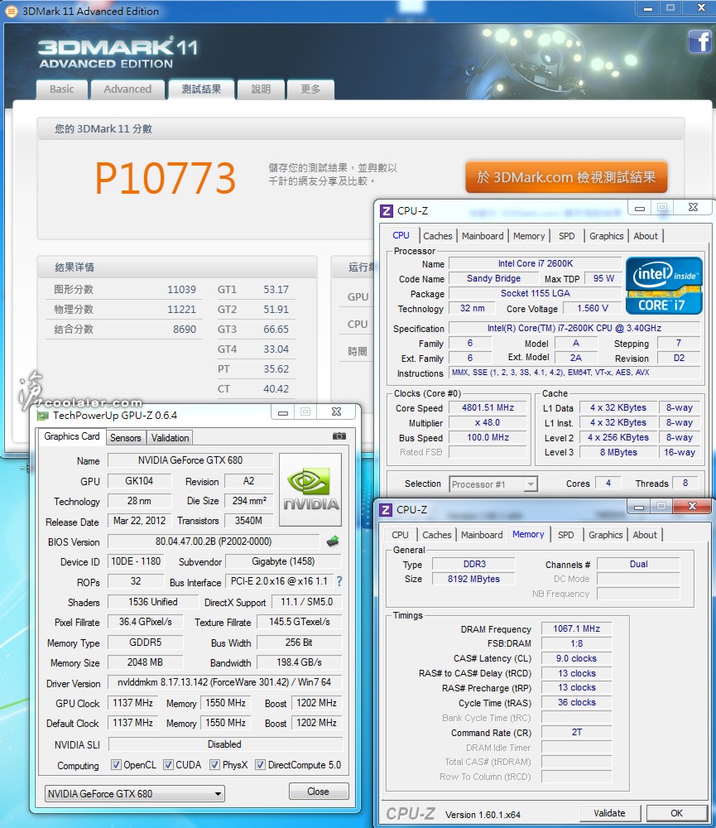This screenshot has height=828, width=716.
Task: Click the DRAM Frequency value 1067.1 MHz
Action: tap(577, 628)
